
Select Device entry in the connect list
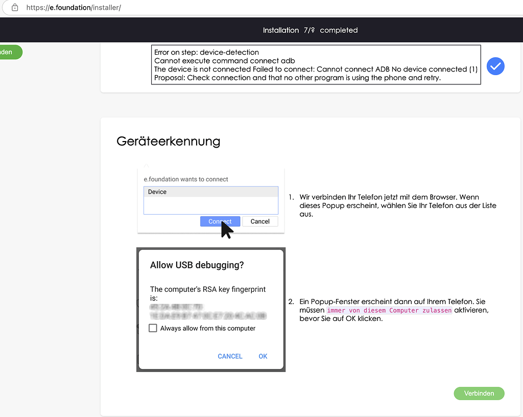click(x=211, y=192)
